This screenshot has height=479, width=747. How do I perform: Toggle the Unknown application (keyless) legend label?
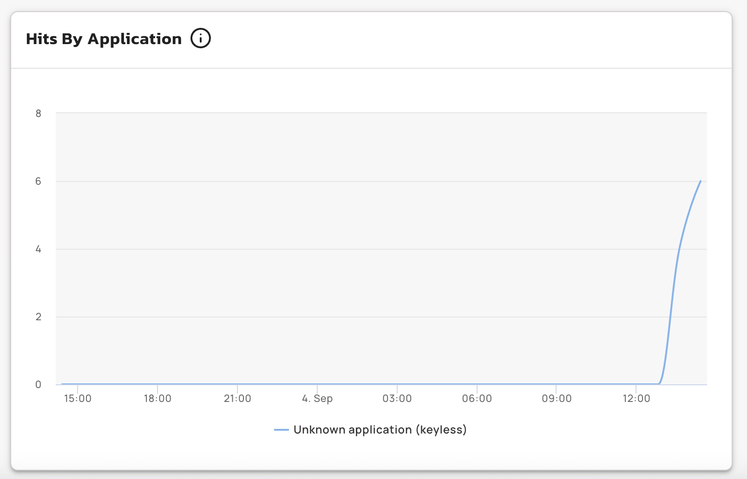click(x=380, y=430)
